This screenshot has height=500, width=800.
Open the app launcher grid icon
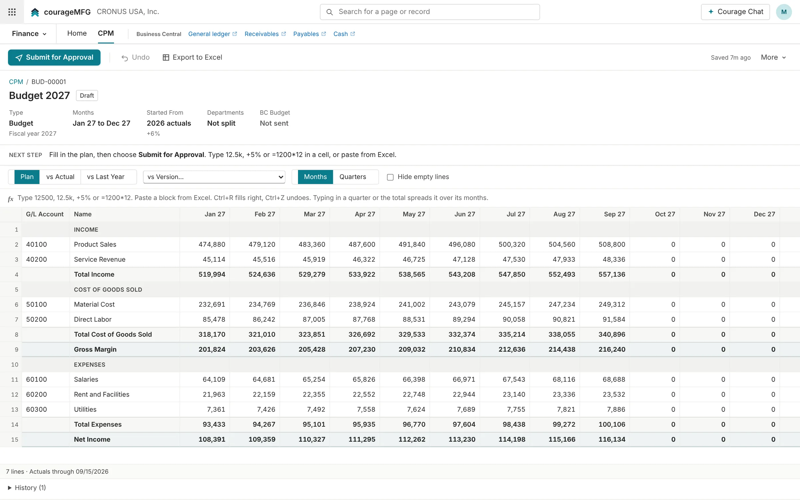pos(12,12)
